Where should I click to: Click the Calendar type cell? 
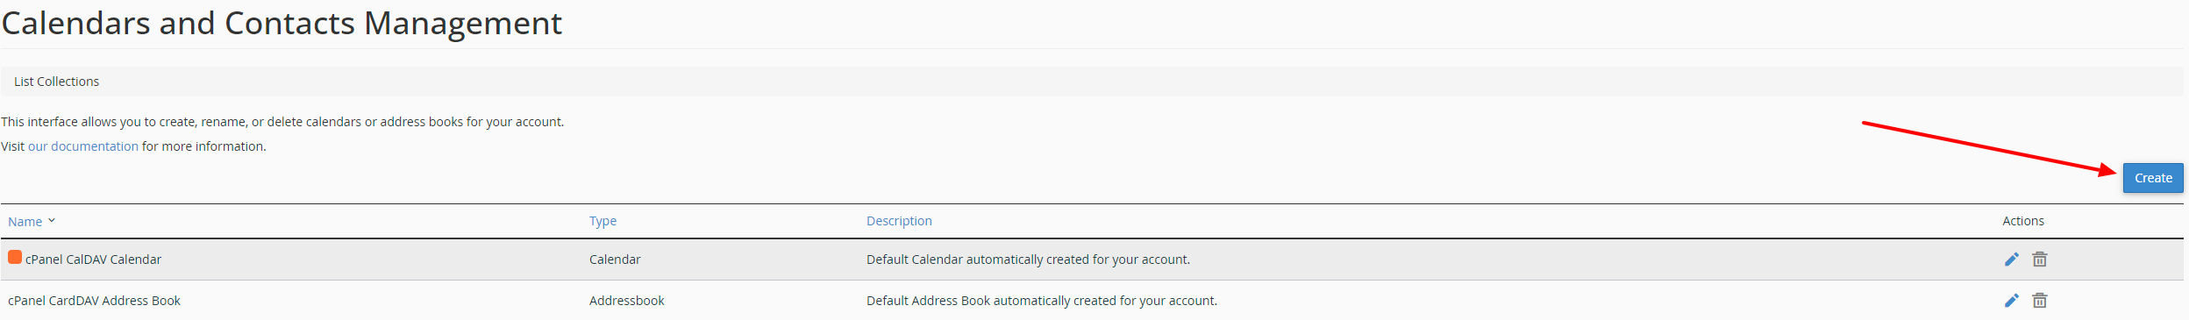[x=615, y=260]
